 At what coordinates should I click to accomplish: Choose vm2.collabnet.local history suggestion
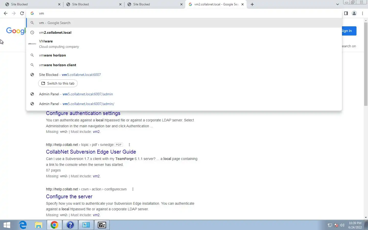pyautogui.click(x=184, y=32)
